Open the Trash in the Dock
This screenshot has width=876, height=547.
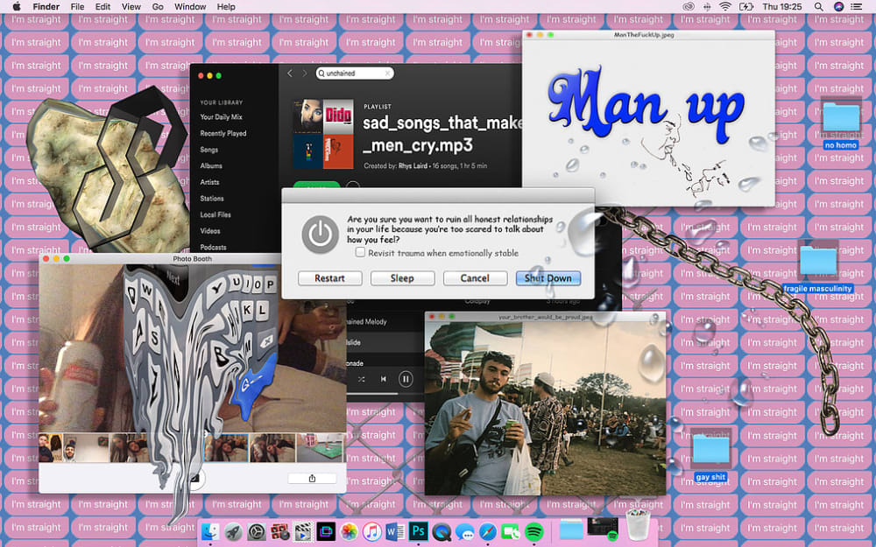(x=637, y=525)
